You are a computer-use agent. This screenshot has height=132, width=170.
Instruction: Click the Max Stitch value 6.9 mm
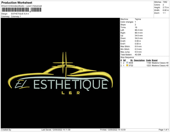point(138,46)
